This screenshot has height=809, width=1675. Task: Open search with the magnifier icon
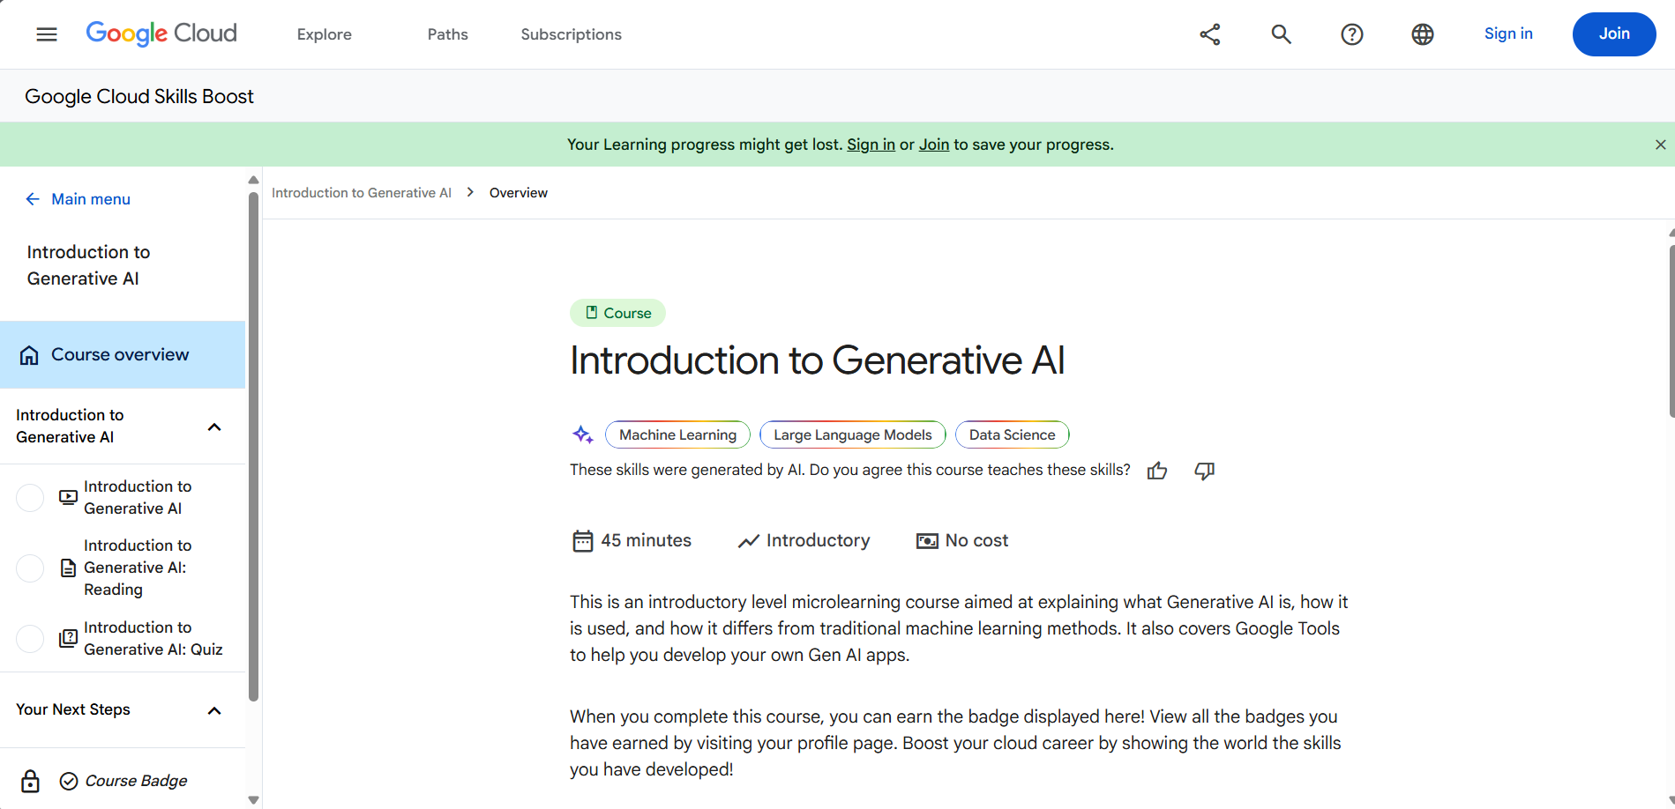[1281, 34]
